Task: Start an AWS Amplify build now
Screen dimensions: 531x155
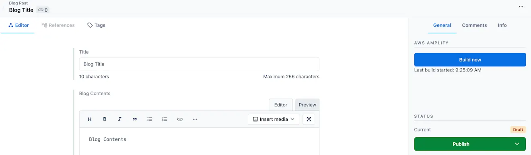Action: point(470,60)
